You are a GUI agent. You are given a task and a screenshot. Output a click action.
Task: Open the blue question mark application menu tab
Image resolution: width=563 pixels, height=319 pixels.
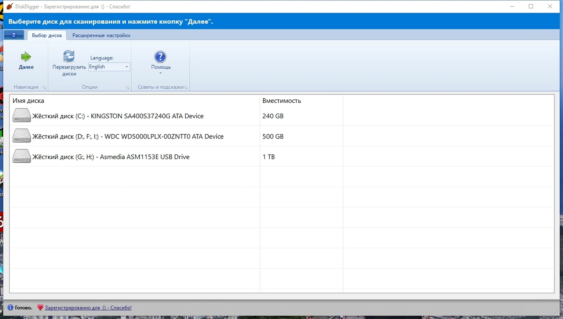pyautogui.click(x=14, y=35)
